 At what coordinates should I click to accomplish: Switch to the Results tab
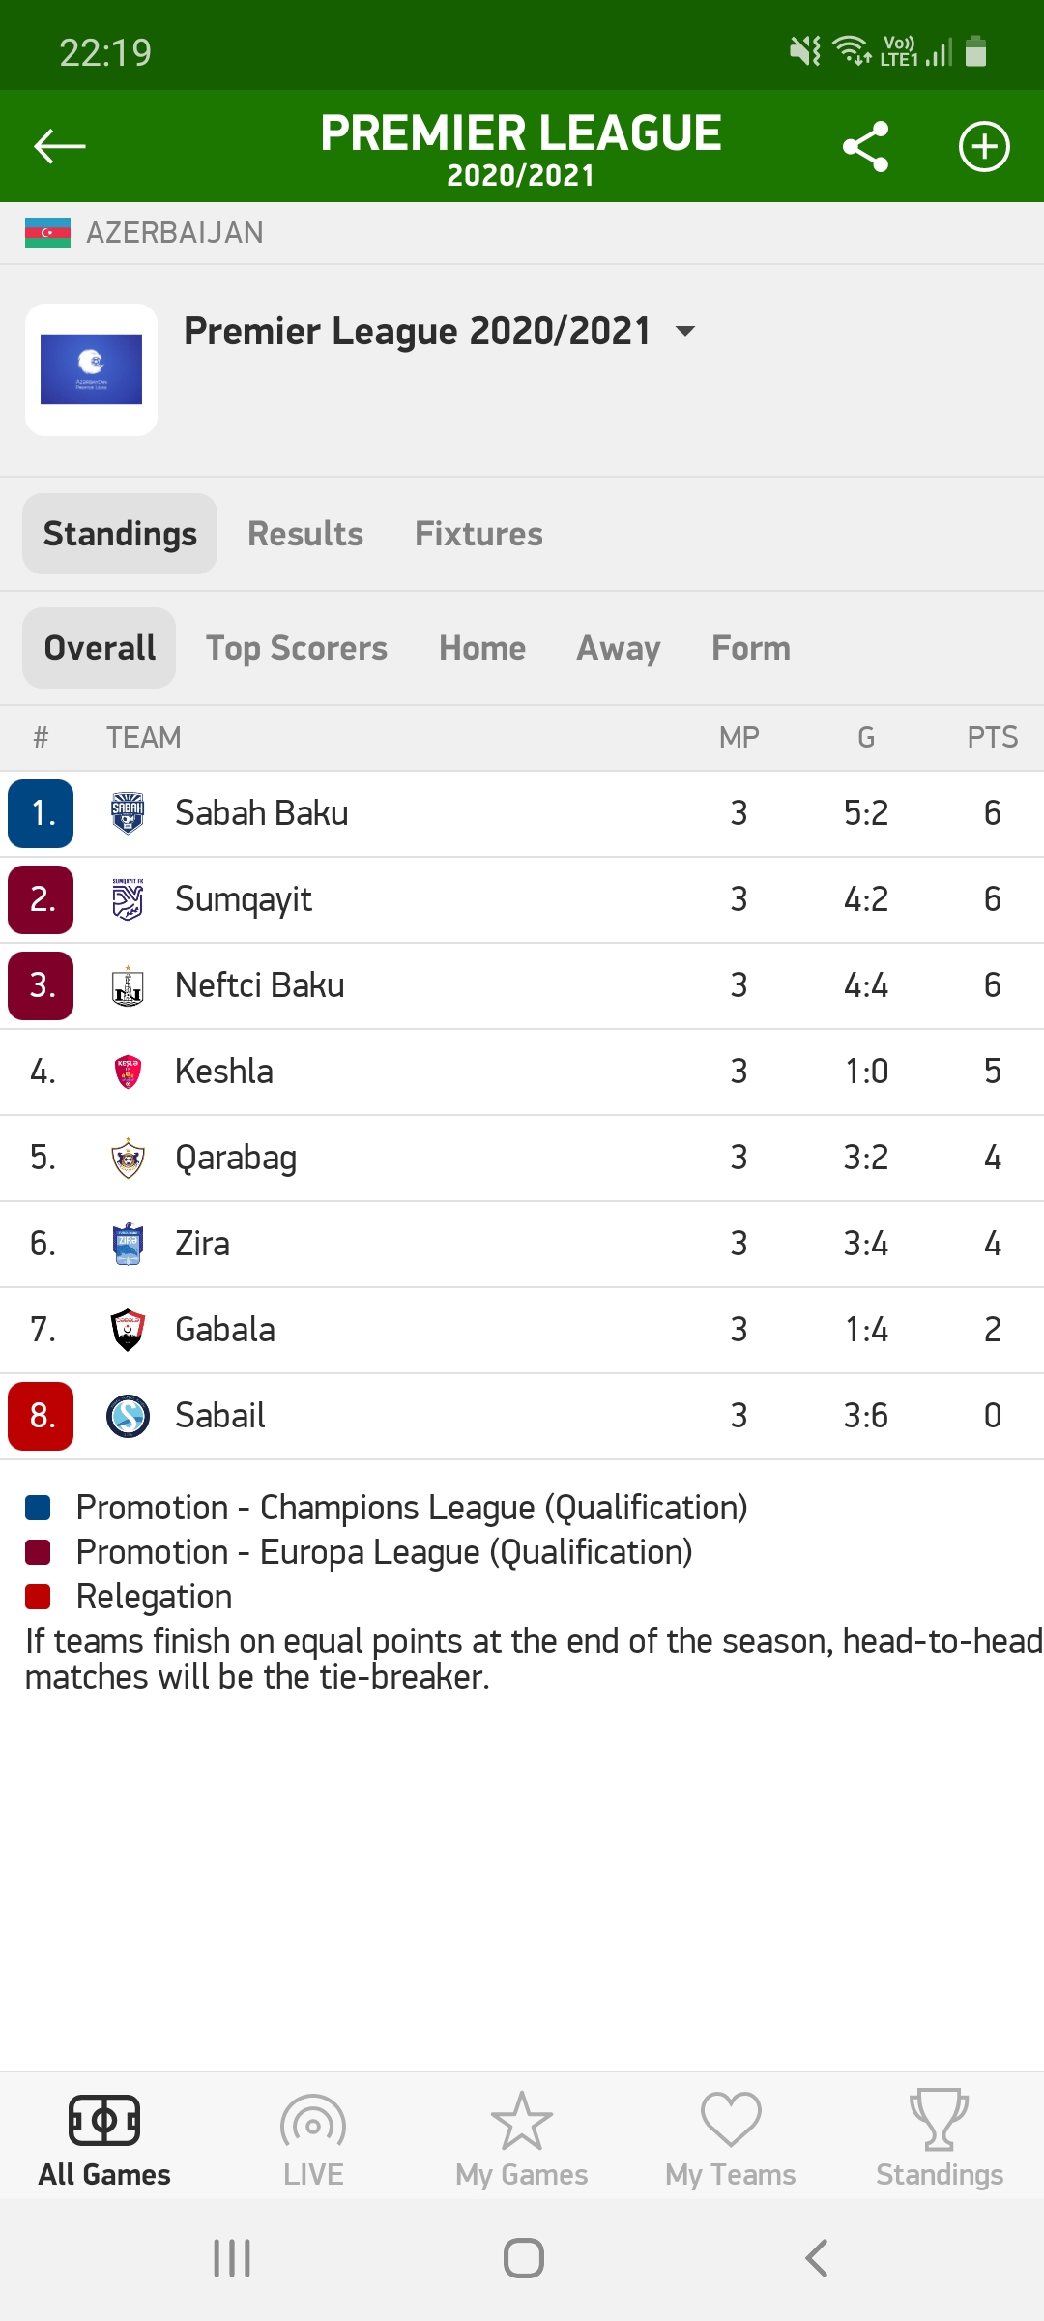point(305,534)
